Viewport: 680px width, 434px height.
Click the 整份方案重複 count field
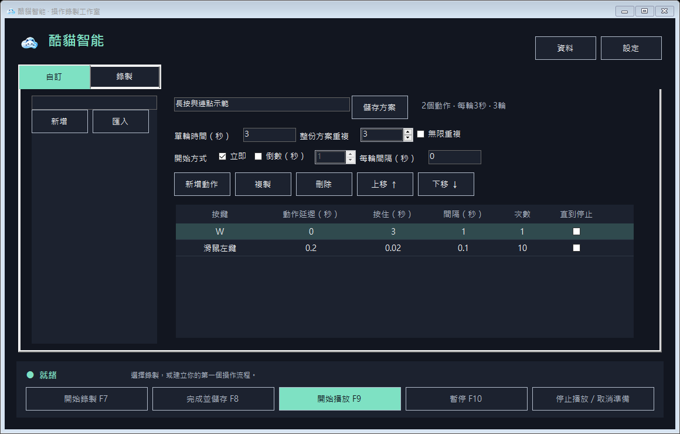point(382,134)
